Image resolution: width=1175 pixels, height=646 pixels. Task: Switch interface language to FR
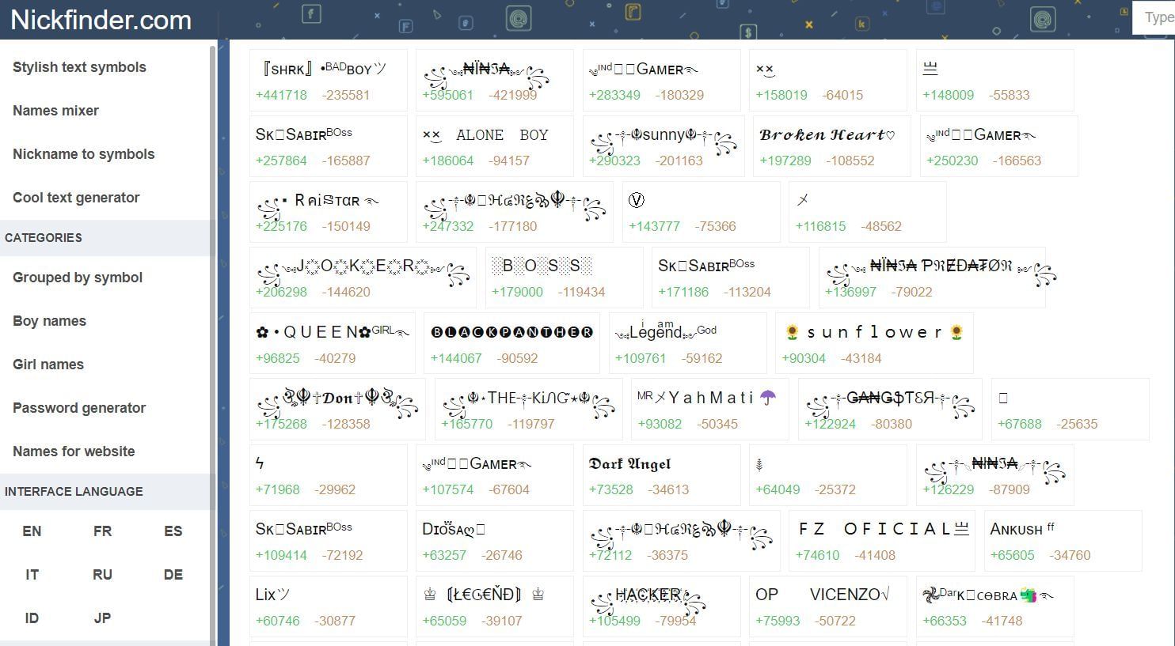[102, 531]
